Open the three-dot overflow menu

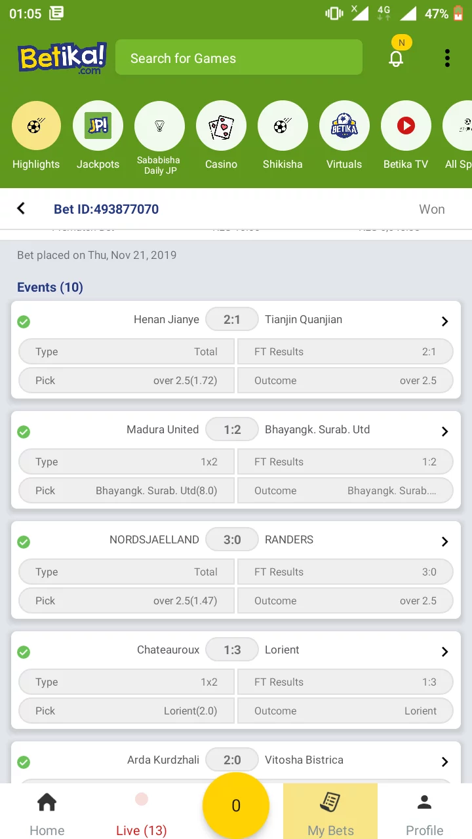tap(447, 58)
